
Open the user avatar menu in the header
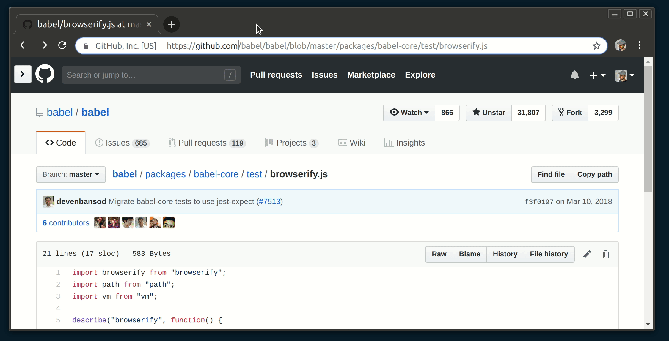coord(624,75)
